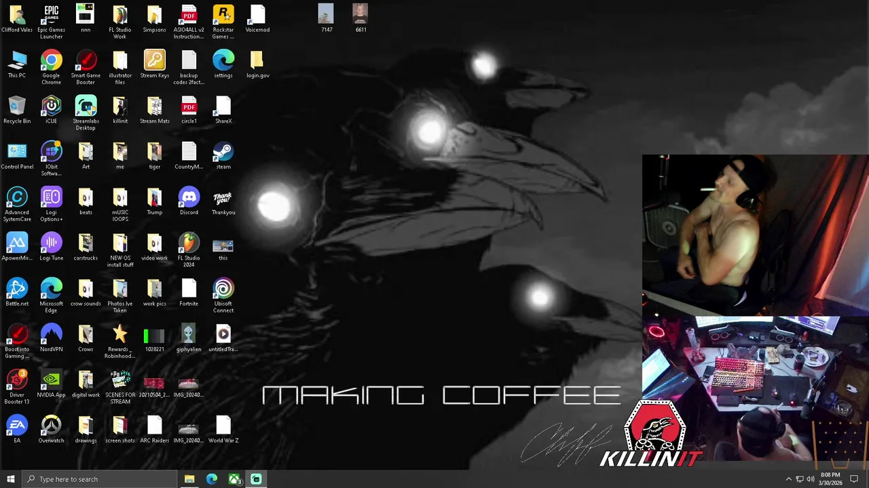Image resolution: width=869 pixels, height=488 pixels.
Task: Open the IObit Software icon
Action: click(x=51, y=159)
